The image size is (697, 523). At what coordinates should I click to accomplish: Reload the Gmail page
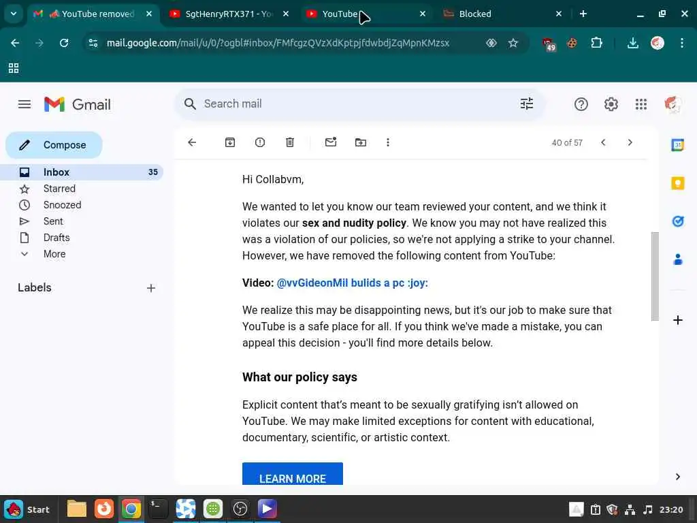pos(64,43)
